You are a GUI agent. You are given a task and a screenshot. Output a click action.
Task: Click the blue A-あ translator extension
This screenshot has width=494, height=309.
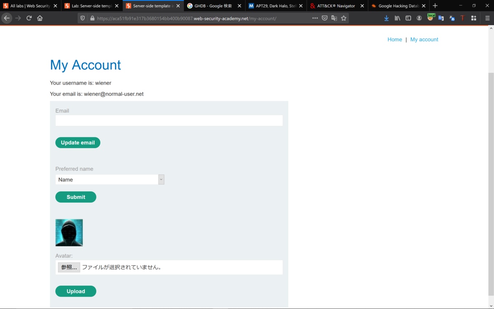(452, 18)
